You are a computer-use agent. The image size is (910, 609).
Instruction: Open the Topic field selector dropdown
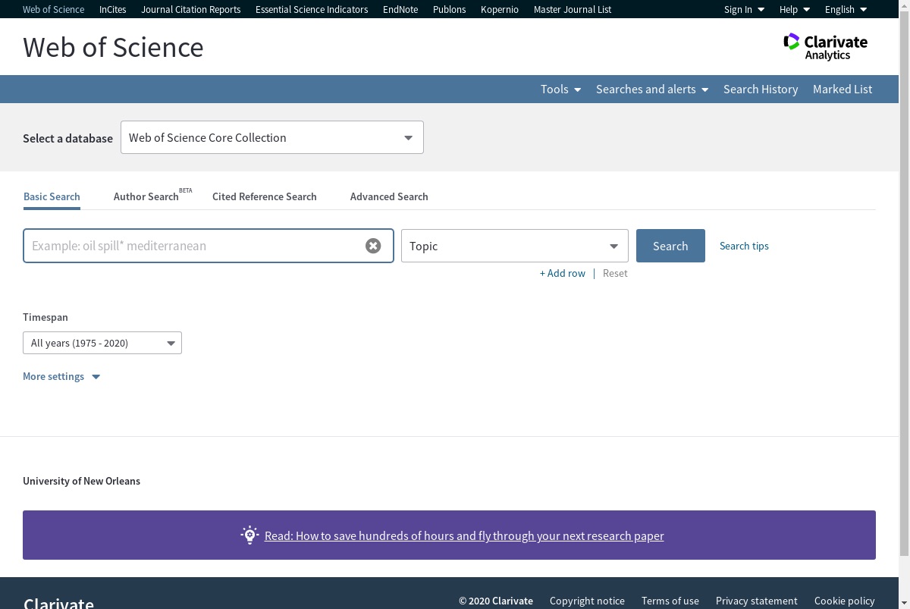(x=515, y=246)
